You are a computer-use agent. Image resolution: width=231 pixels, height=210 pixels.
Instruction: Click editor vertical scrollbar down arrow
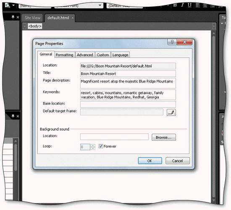pyautogui.click(x=214, y=200)
